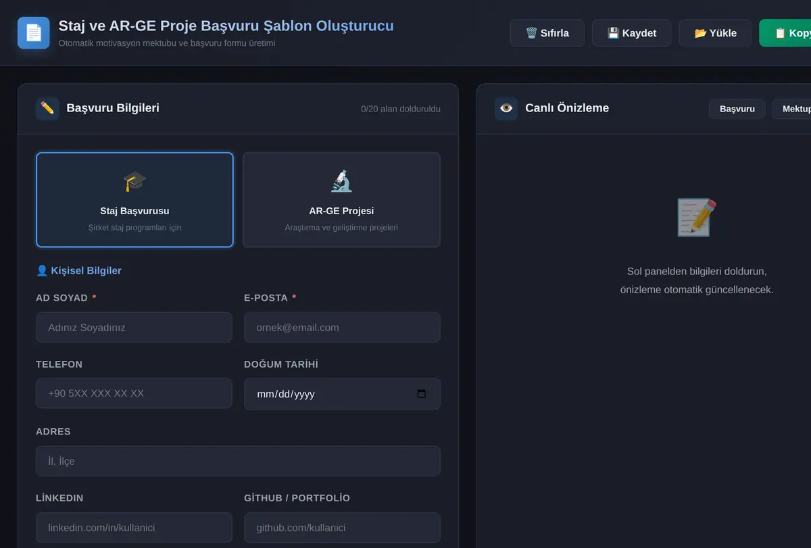Switch preview to Başvuru tab
Image resolution: width=811 pixels, height=548 pixels.
pos(737,109)
